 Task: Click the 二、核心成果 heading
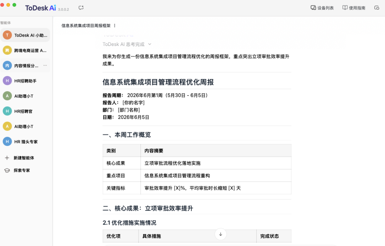tap(148, 208)
